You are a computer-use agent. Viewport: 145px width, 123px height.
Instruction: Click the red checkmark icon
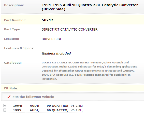click(9, 97)
